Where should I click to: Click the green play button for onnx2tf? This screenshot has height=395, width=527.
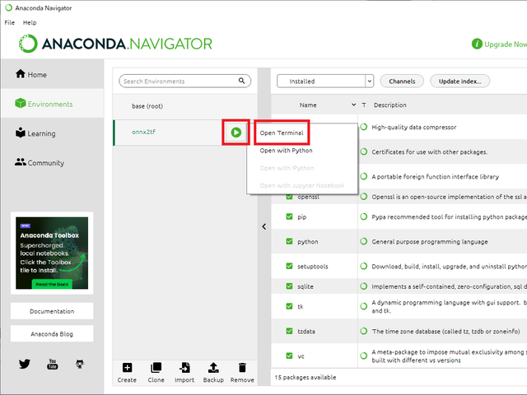(x=236, y=132)
